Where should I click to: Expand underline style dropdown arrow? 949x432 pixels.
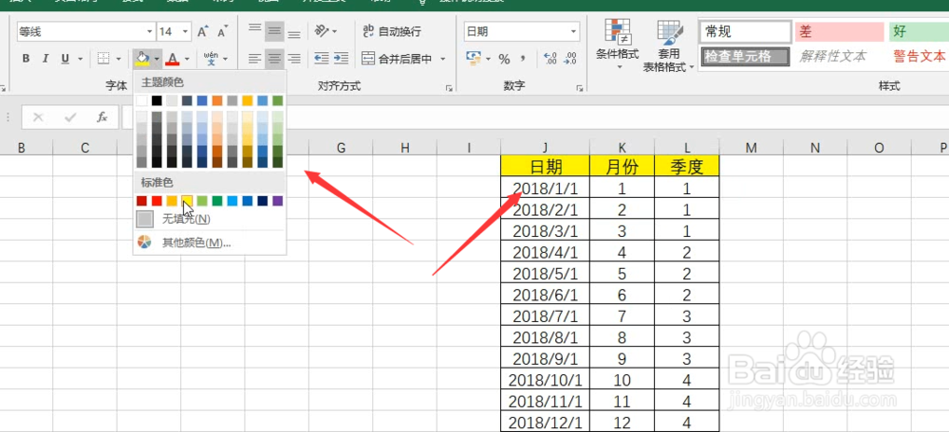(80, 59)
